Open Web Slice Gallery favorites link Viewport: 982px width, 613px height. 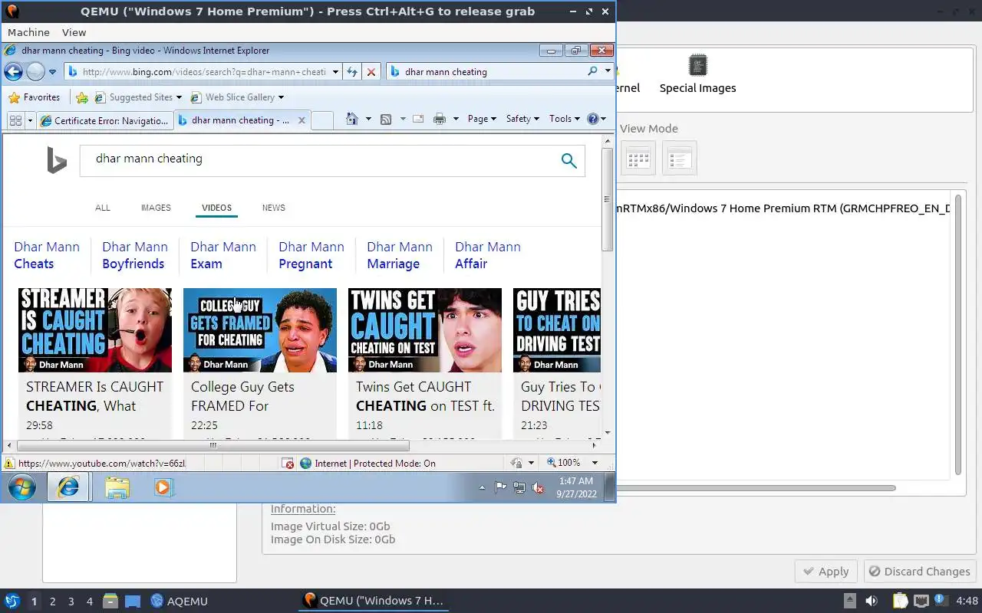pos(237,97)
